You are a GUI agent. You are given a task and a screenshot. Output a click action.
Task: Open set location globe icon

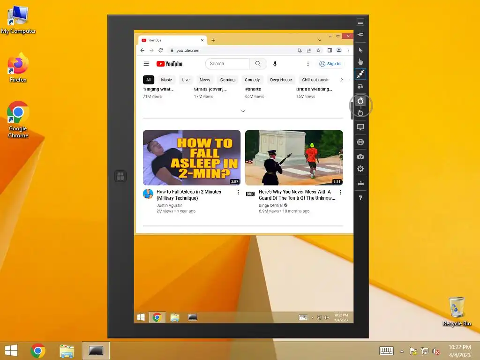point(360,142)
